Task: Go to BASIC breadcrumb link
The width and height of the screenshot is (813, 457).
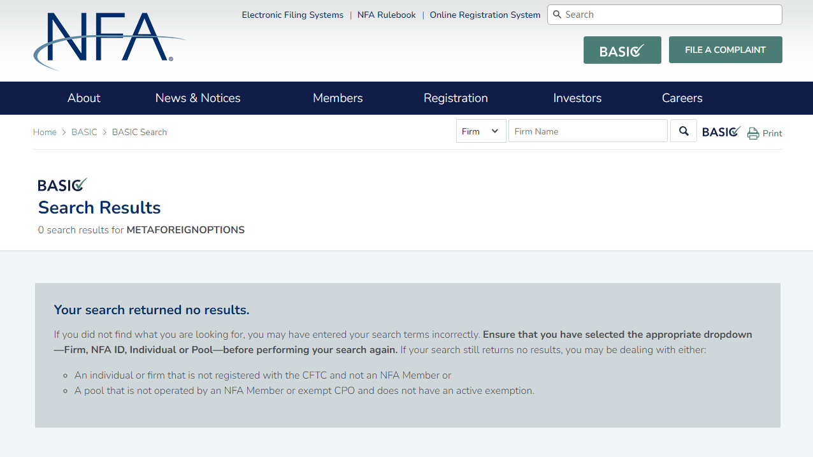Action: tap(84, 132)
